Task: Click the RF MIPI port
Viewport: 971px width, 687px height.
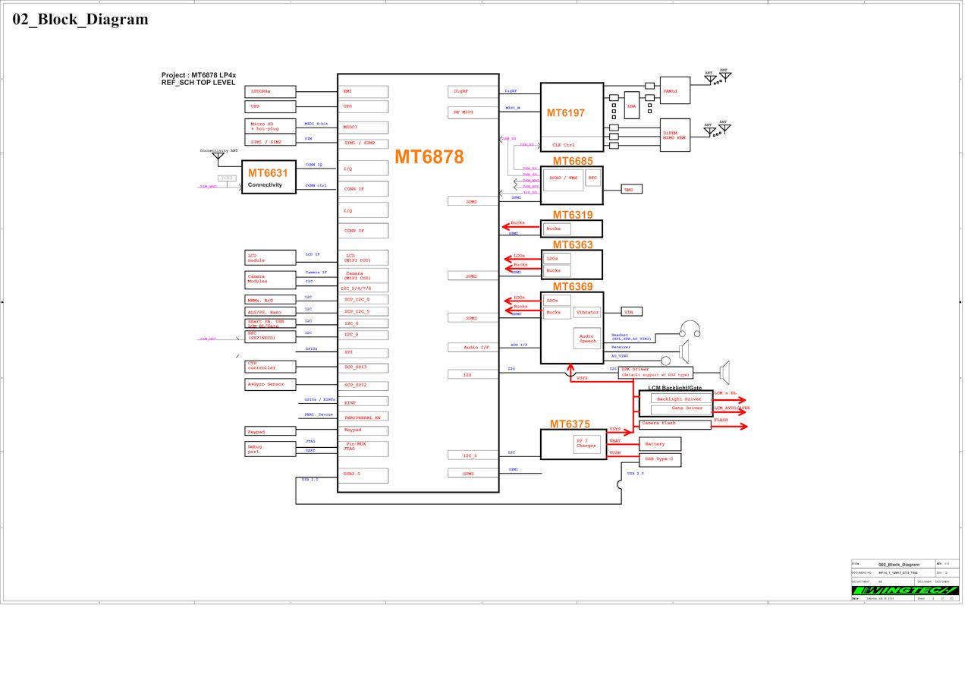Action: click(x=473, y=112)
